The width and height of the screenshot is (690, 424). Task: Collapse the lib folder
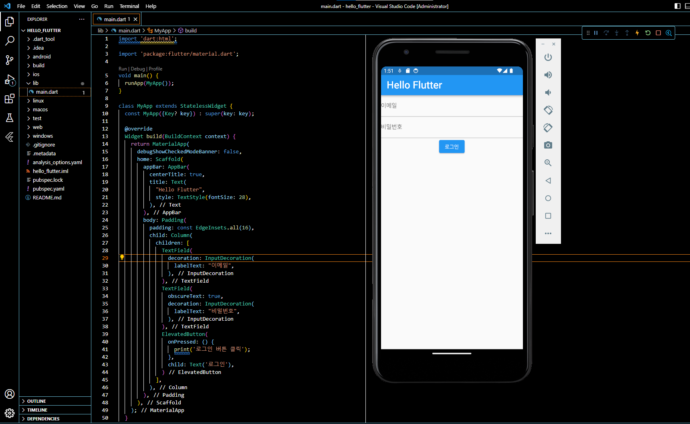(55, 83)
